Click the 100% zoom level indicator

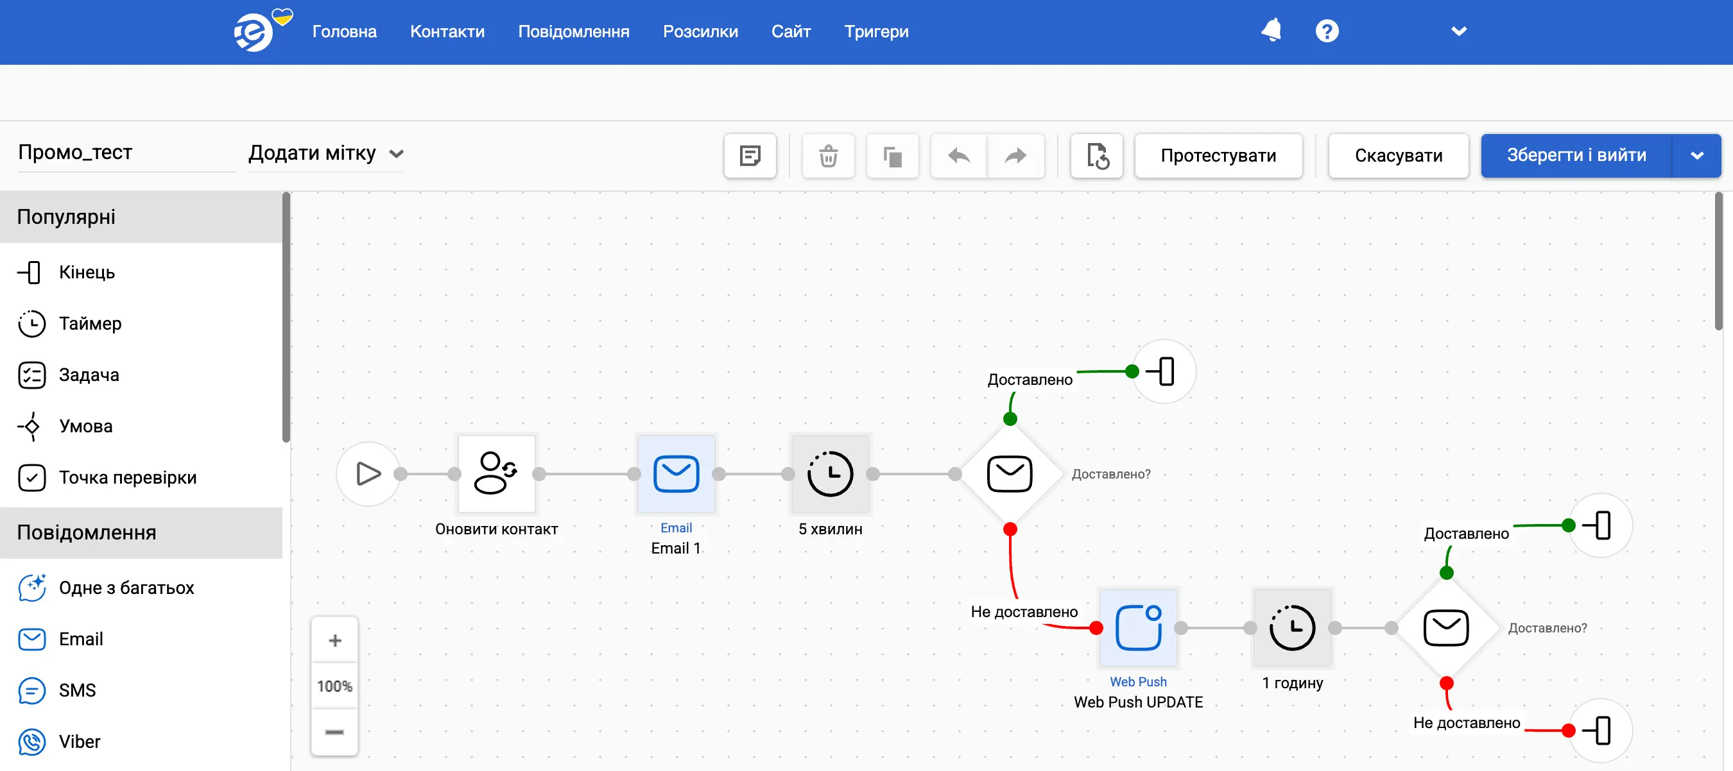tap(334, 686)
